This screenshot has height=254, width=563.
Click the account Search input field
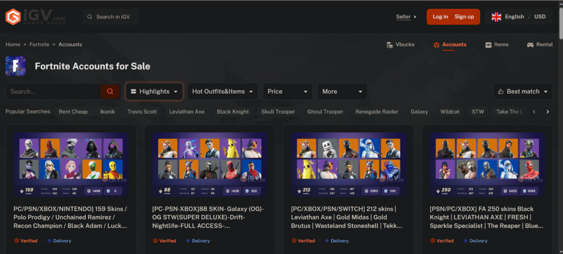point(53,92)
